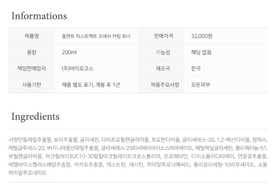Click the 해당 없음 value
The height and width of the screenshot is (191, 276).
click(201, 52)
